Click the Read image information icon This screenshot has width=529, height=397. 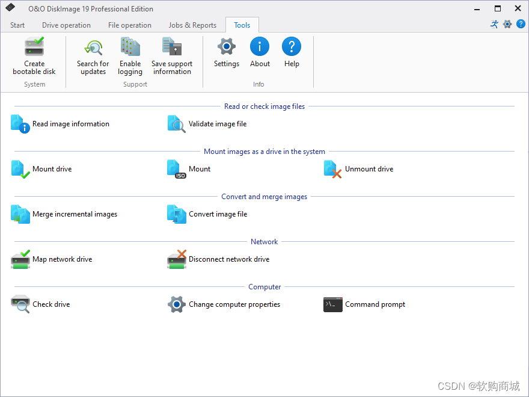(20, 124)
